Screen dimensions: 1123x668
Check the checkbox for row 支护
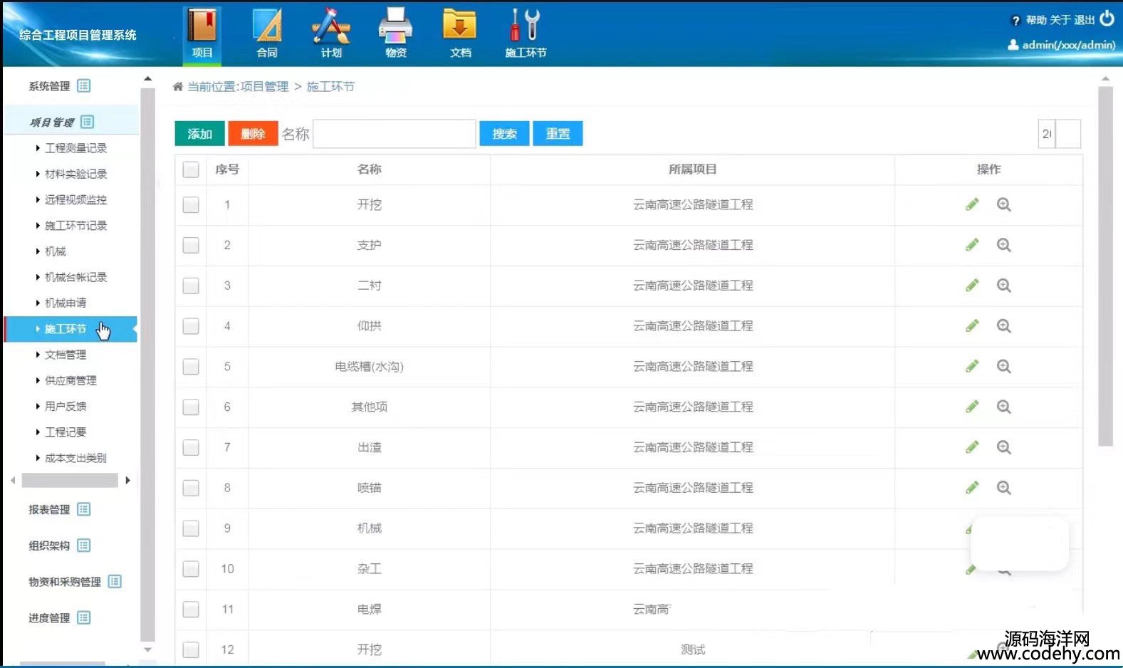pyautogui.click(x=191, y=245)
